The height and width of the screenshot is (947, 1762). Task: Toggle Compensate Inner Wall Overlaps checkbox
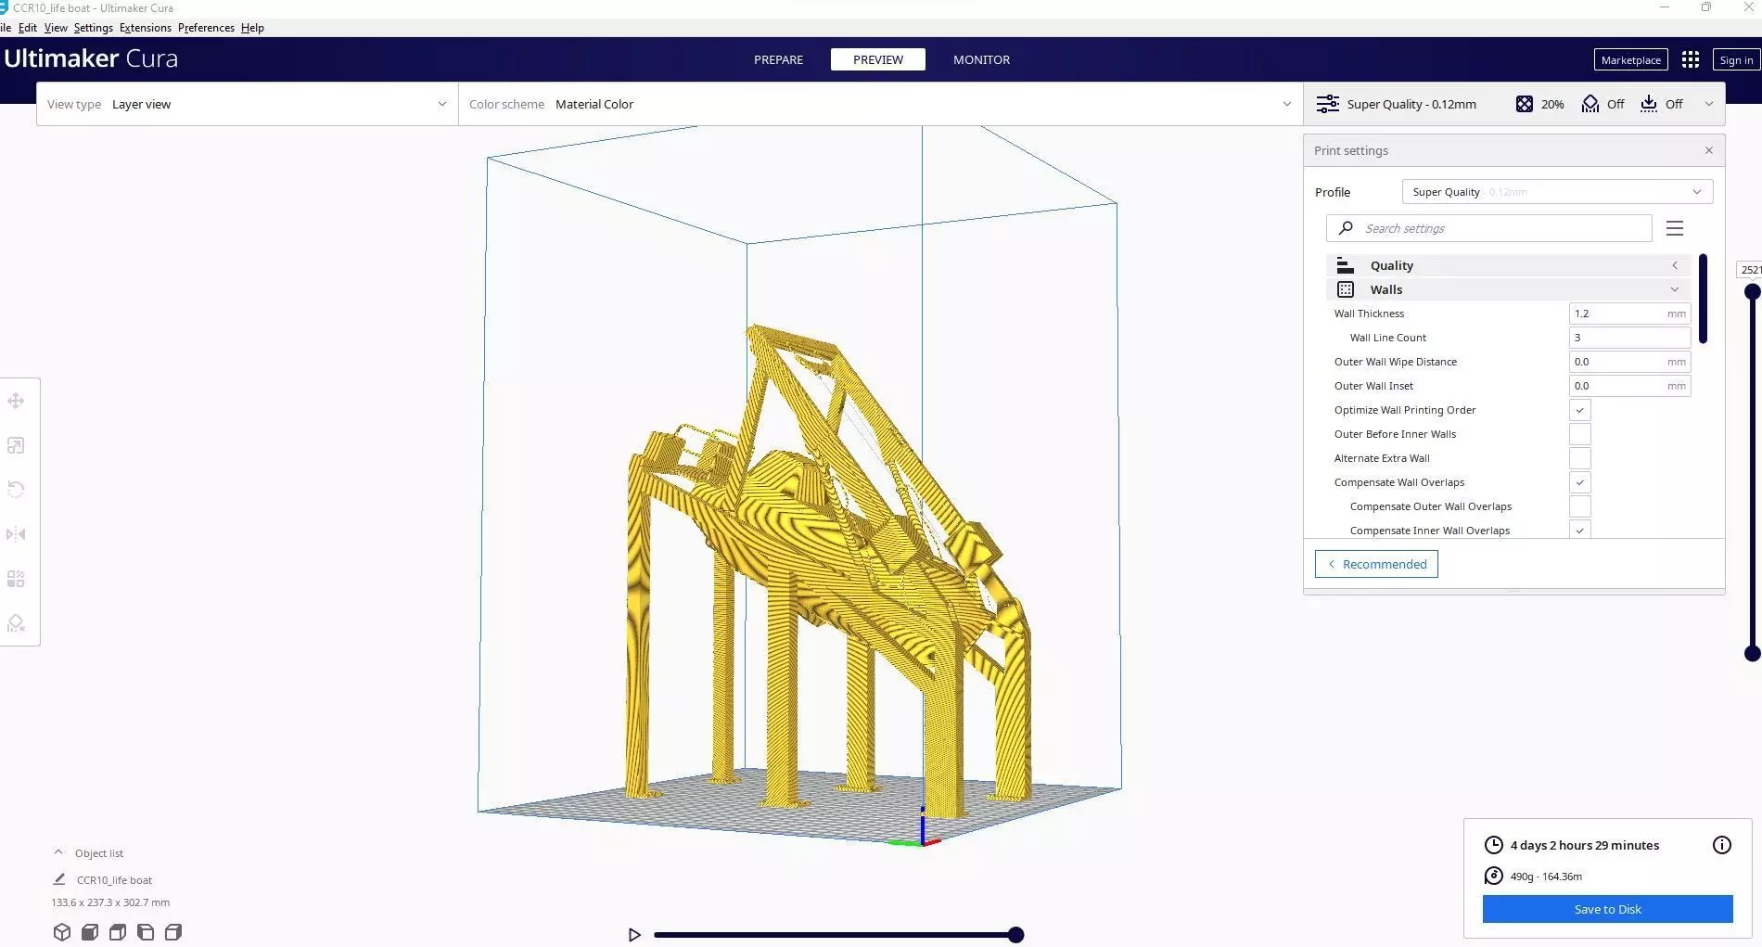coord(1580,530)
